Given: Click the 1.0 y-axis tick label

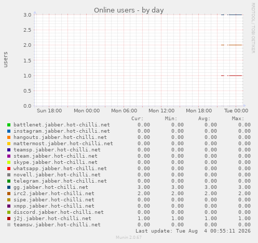Looking at the screenshot, I should [x=28, y=75].
